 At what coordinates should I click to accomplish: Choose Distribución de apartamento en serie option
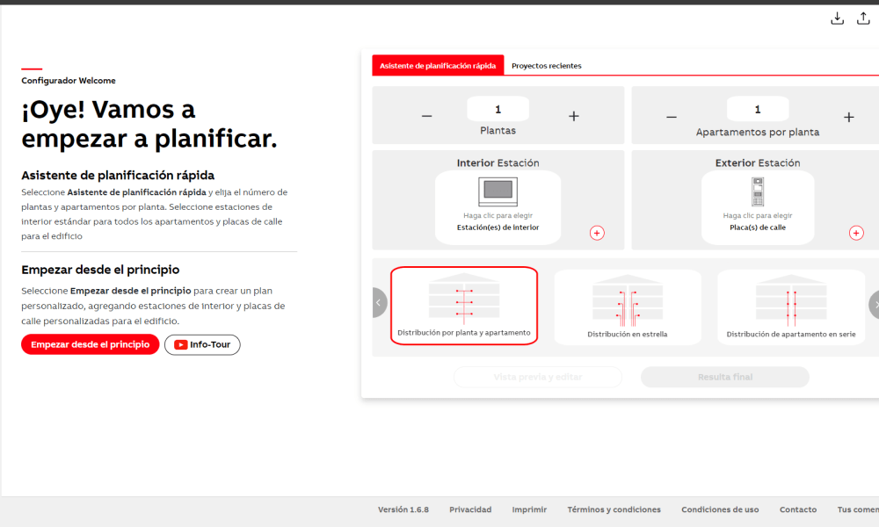click(790, 303)
